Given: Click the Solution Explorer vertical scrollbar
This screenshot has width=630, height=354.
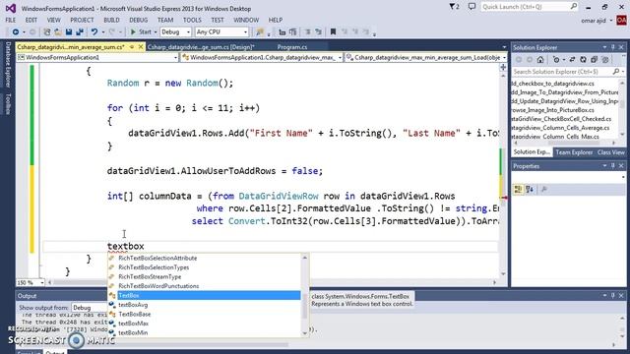Looking at the screenshot, I should (623, 108).
